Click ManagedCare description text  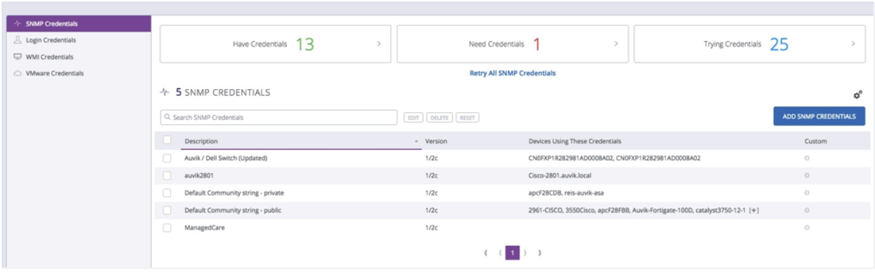tap(204, 228)
